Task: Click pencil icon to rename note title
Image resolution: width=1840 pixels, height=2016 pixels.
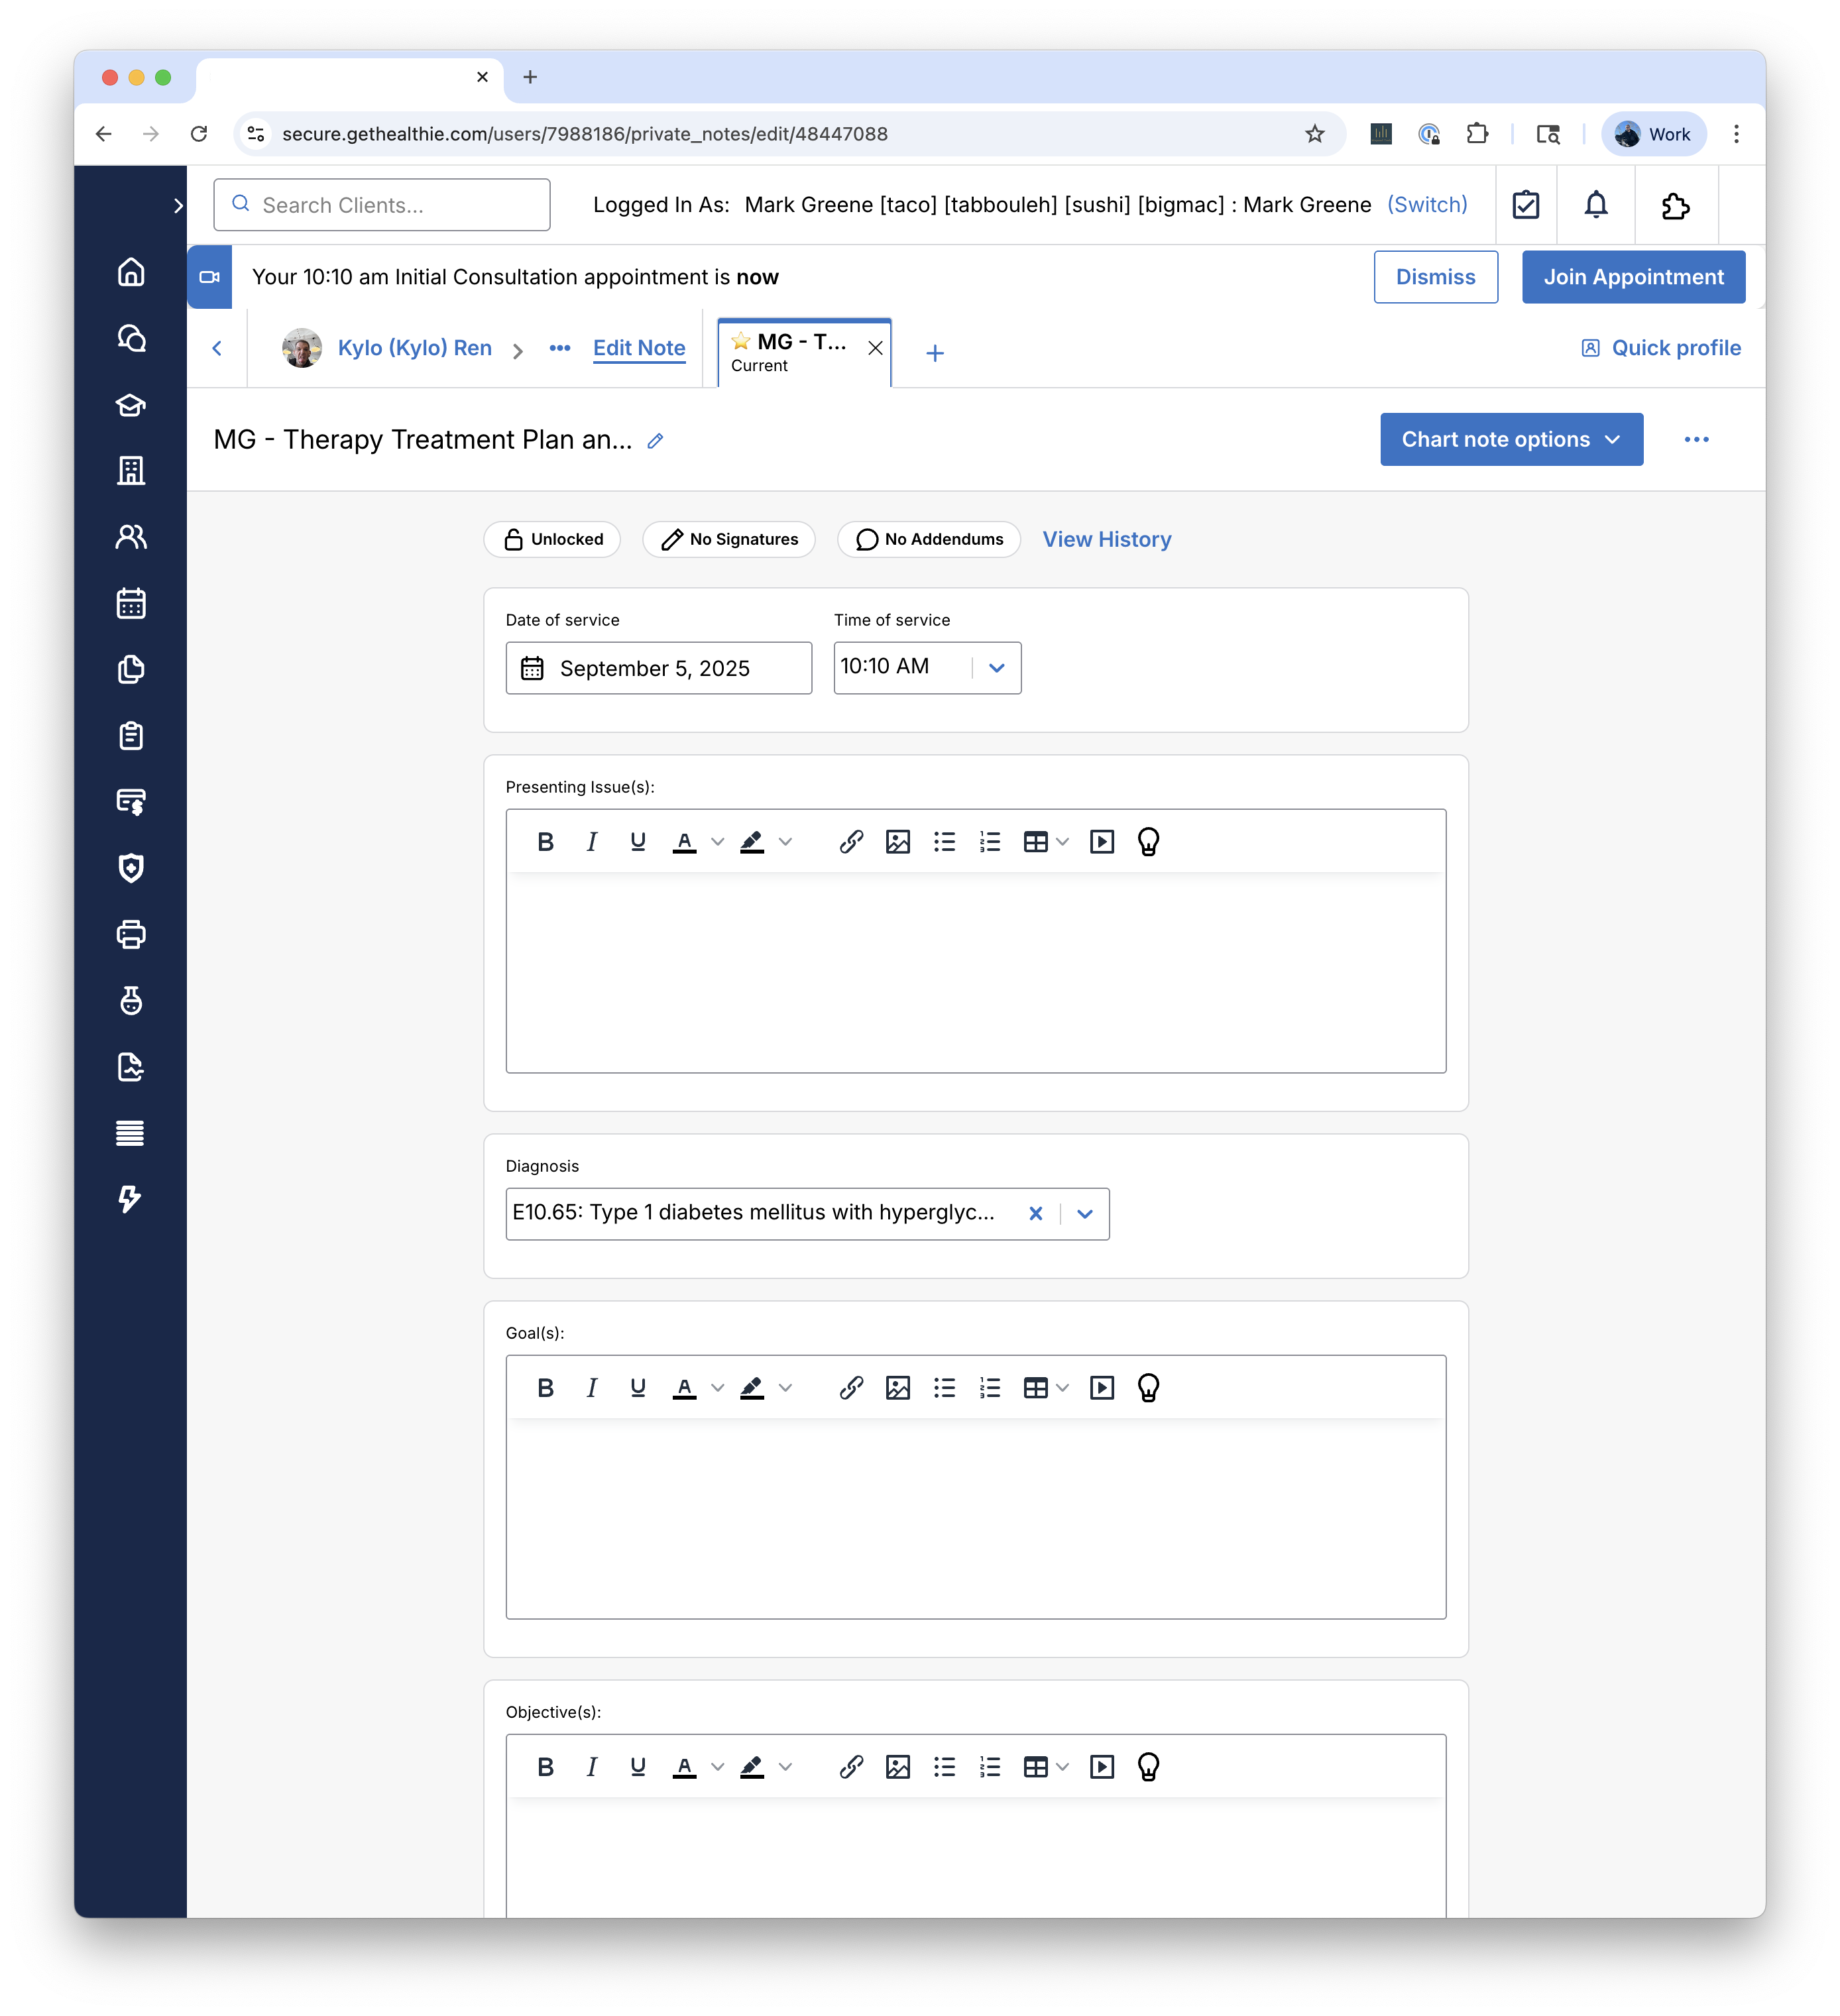Action: [x=655, y=441]
